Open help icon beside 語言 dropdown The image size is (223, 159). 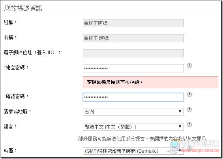[x=189, y=125]
